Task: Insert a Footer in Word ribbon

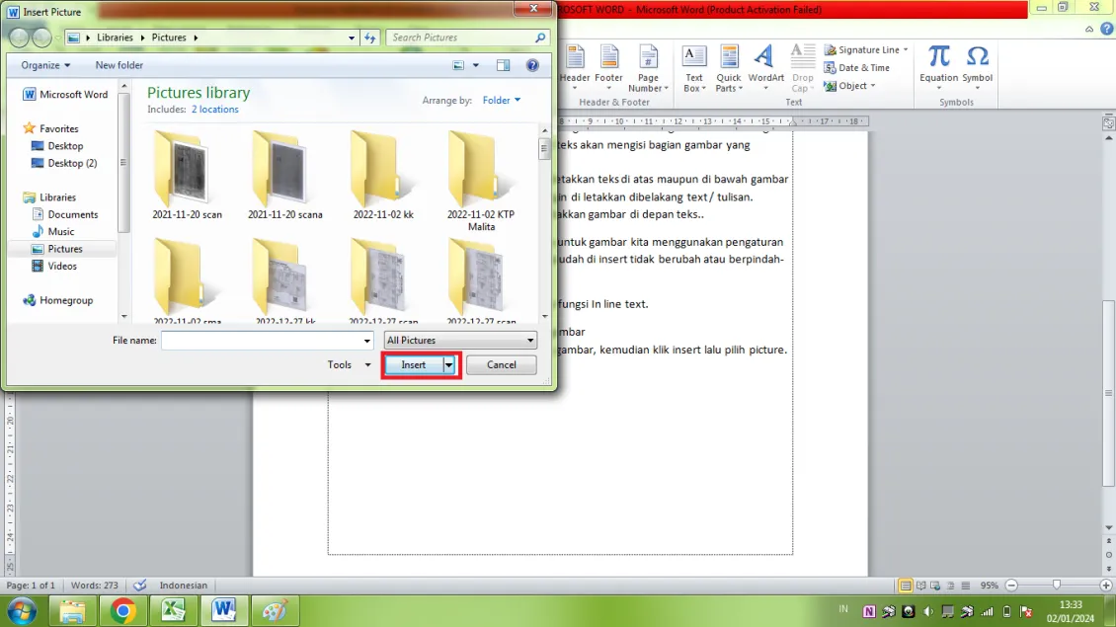Action: click(608, 67)
